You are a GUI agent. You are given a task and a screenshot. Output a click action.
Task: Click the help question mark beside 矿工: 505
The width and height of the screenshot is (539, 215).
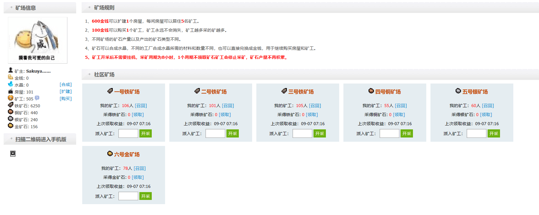tap(37, 98)
